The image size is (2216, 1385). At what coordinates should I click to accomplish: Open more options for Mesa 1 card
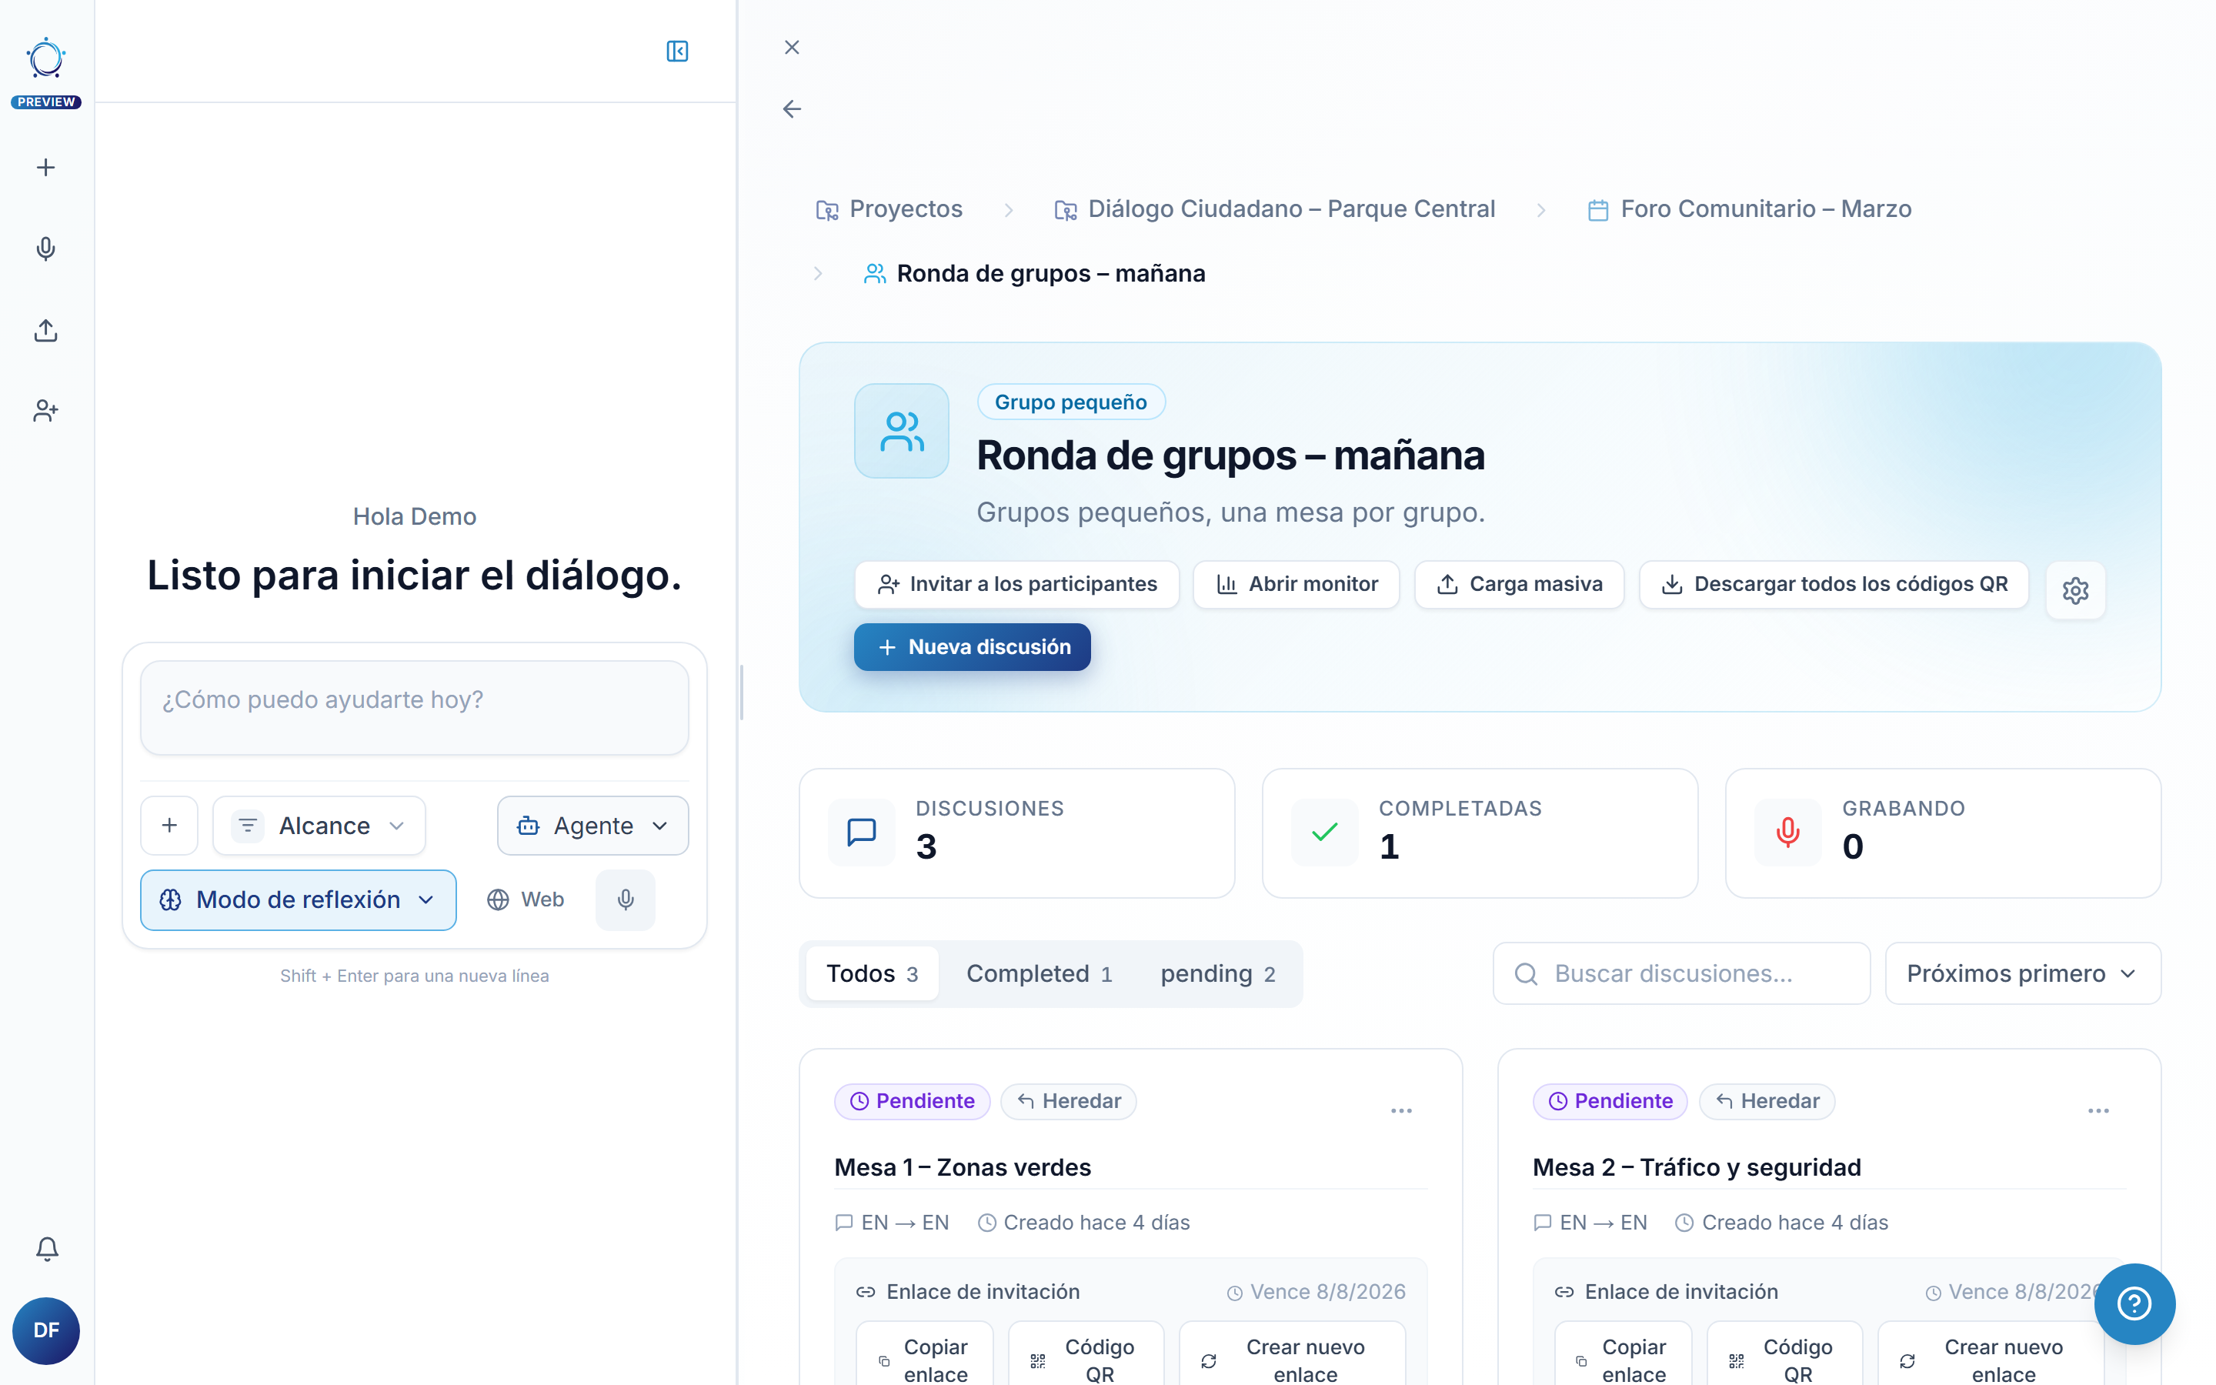point(1401,1110)
